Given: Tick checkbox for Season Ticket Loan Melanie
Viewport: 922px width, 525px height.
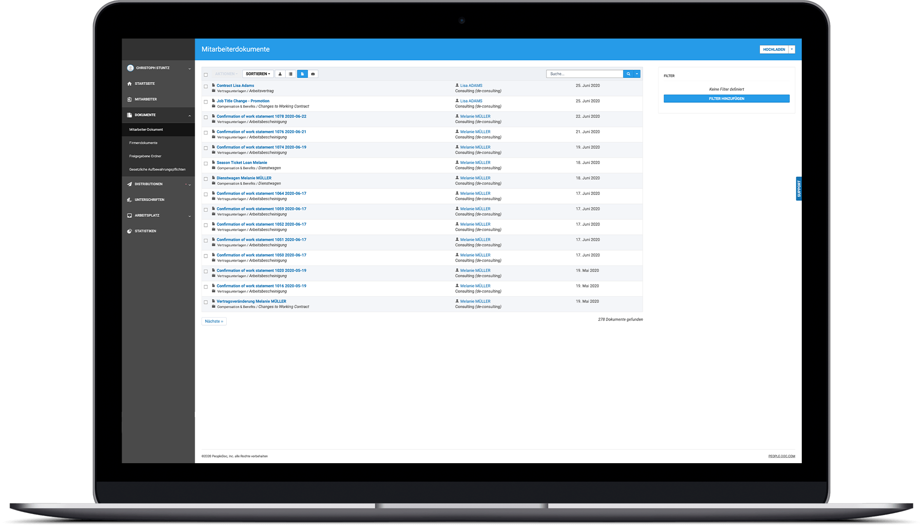Looking at the screenshot, I should click(206, 164).
